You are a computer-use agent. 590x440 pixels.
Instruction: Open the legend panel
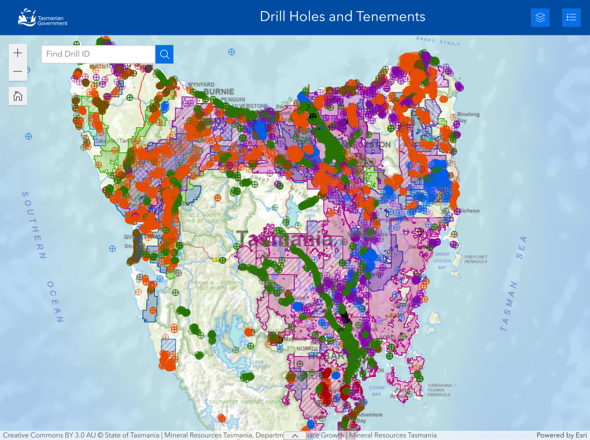point(571,17)
